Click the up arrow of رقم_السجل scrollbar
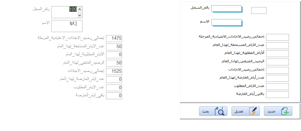 (80, 9)
